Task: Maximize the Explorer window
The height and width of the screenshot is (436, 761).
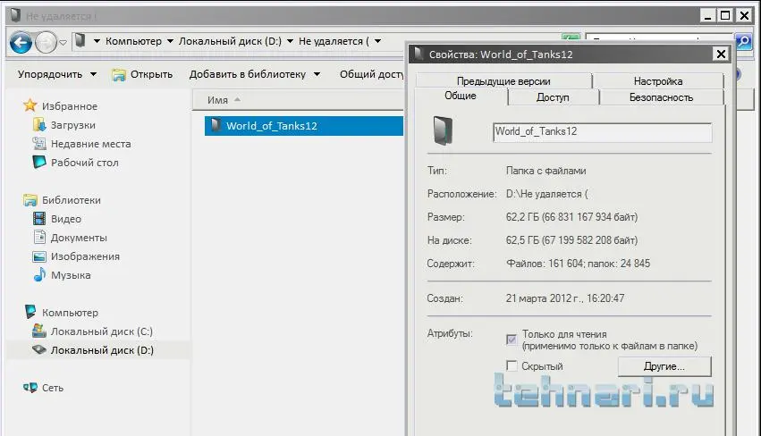Action: [725, 15]
